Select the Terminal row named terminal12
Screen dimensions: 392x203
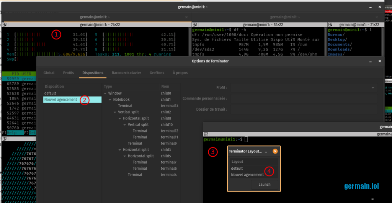click(x=141, y=131)
